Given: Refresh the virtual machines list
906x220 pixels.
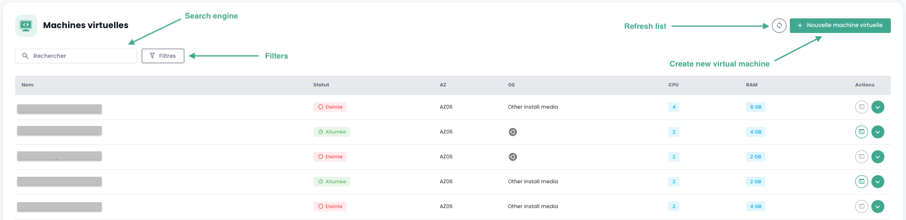Looking at the screenshot, I should pyautogui.click(x=779, y=25).
